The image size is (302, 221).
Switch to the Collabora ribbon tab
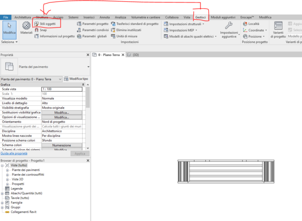[x=172, y=17]
